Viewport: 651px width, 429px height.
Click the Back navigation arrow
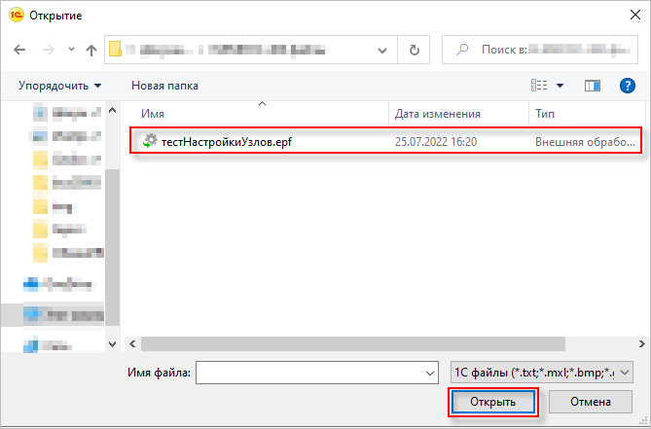click(x=21, y=50)
